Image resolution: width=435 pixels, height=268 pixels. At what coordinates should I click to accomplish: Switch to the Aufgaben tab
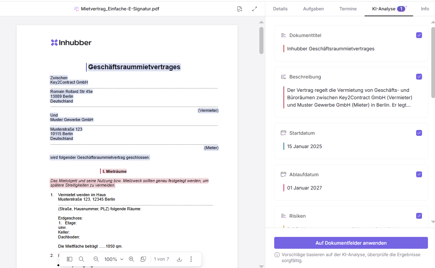313,9
